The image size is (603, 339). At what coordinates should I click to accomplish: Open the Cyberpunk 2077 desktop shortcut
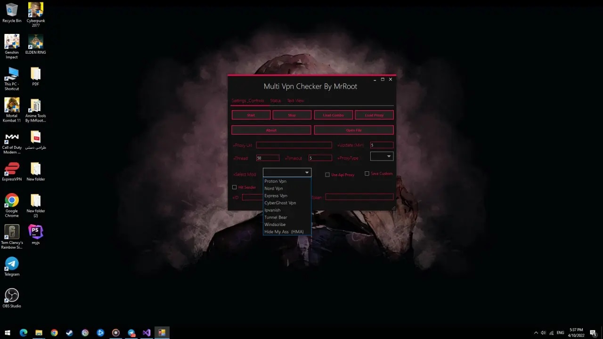pyautogui.click(x=36, y=14)
